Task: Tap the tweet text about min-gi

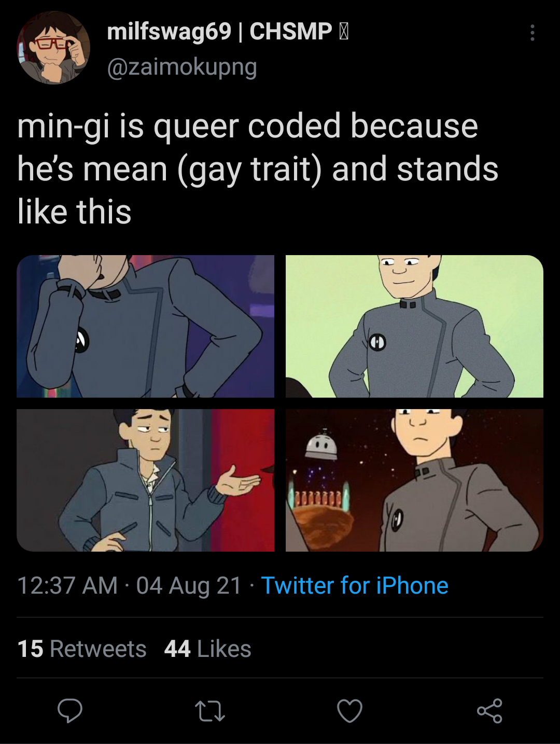Action: (x=258, y=169)
